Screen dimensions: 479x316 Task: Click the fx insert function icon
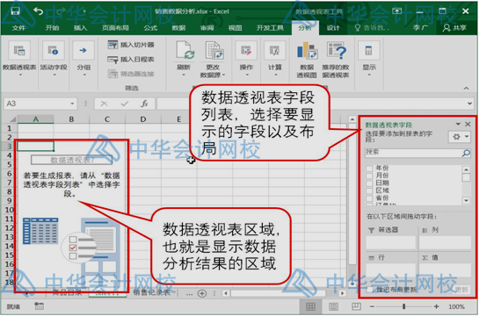click(x=144, y=104)
